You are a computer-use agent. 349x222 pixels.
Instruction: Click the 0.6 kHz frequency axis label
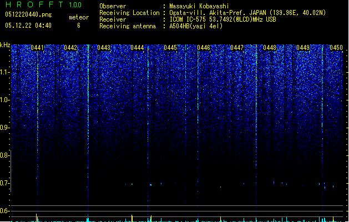[4, 211]
